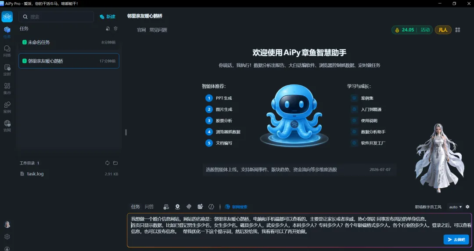Click the user avatar in the sidebar bottom
This screenshot has width=474, height=251.
7,224
